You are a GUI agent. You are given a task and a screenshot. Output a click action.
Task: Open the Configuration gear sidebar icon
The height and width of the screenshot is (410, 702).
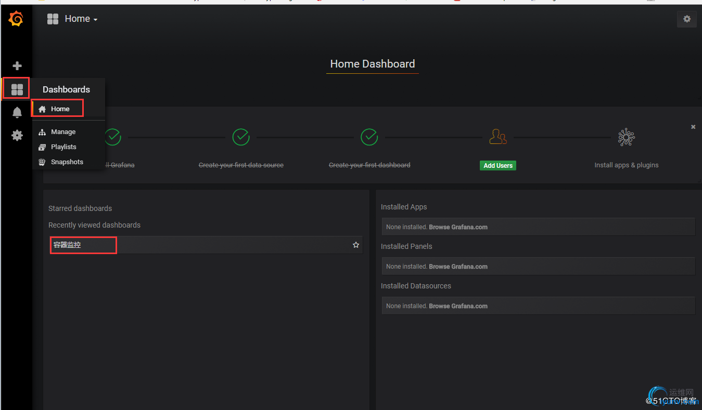tap(17, 136)
